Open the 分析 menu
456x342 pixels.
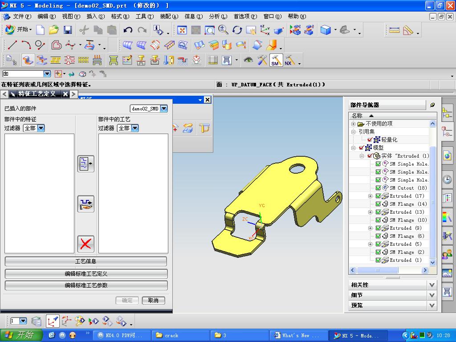218,16
